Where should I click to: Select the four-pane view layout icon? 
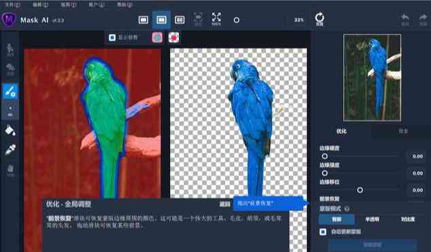click(179, 20)
